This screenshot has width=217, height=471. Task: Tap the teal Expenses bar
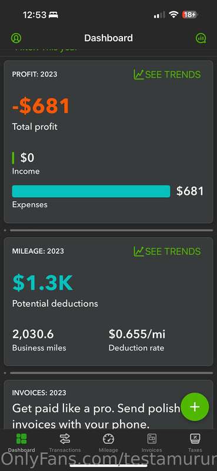tap(91, 191)
